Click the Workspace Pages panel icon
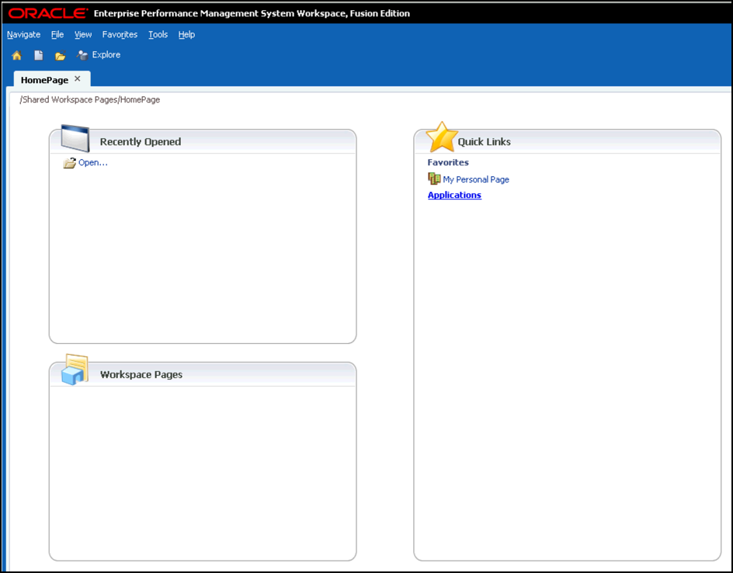 pos(75,370)
